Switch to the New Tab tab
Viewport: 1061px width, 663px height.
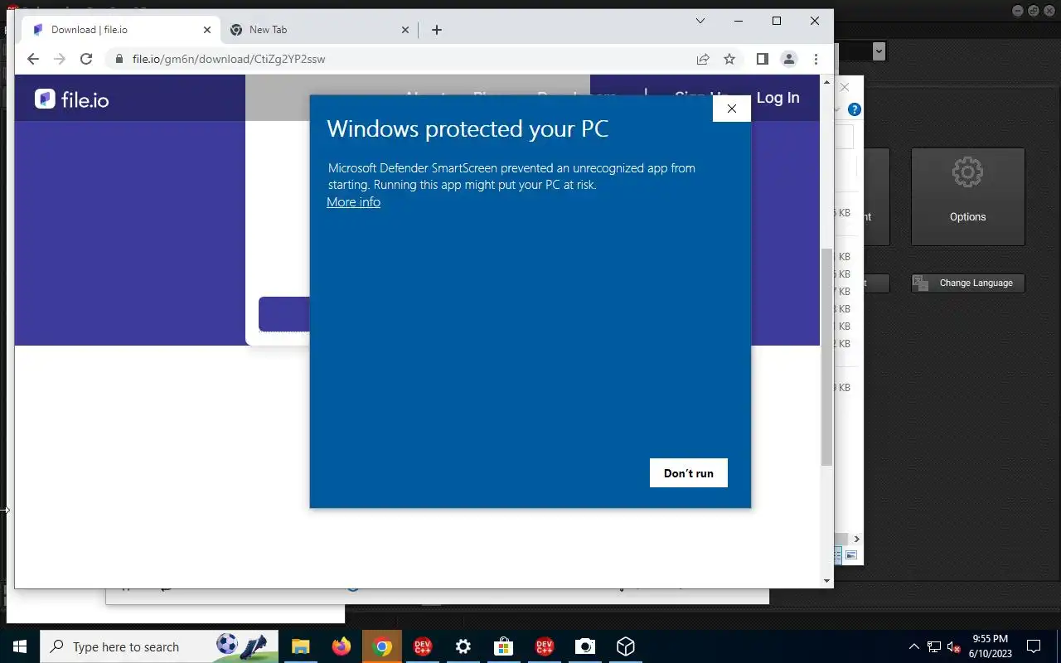[x=321, y=30]
